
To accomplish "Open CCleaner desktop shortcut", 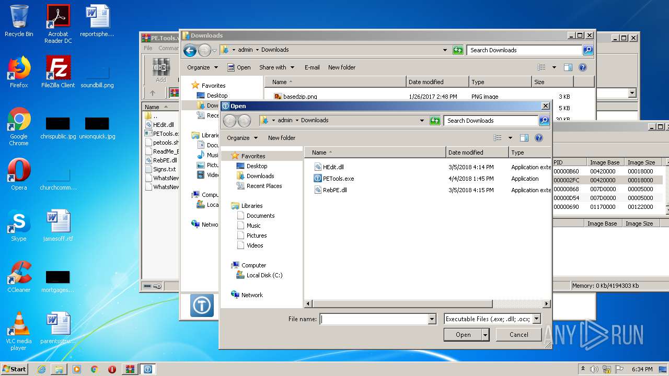I will tap(19, 277).
